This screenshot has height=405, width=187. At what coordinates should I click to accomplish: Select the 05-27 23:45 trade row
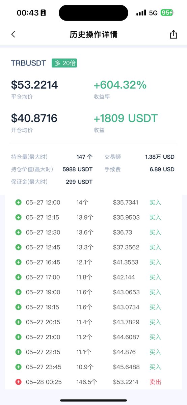click(93, 367)
